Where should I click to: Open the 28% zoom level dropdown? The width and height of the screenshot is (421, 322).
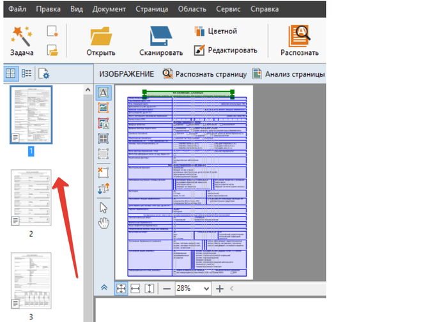(206, 289)
